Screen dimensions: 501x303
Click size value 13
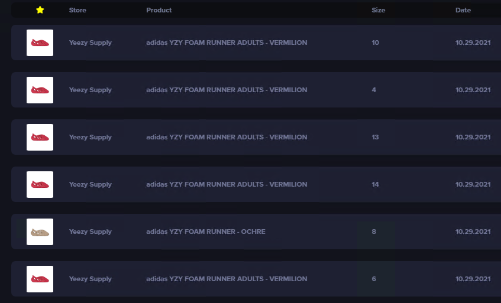(x=375, y=137)
